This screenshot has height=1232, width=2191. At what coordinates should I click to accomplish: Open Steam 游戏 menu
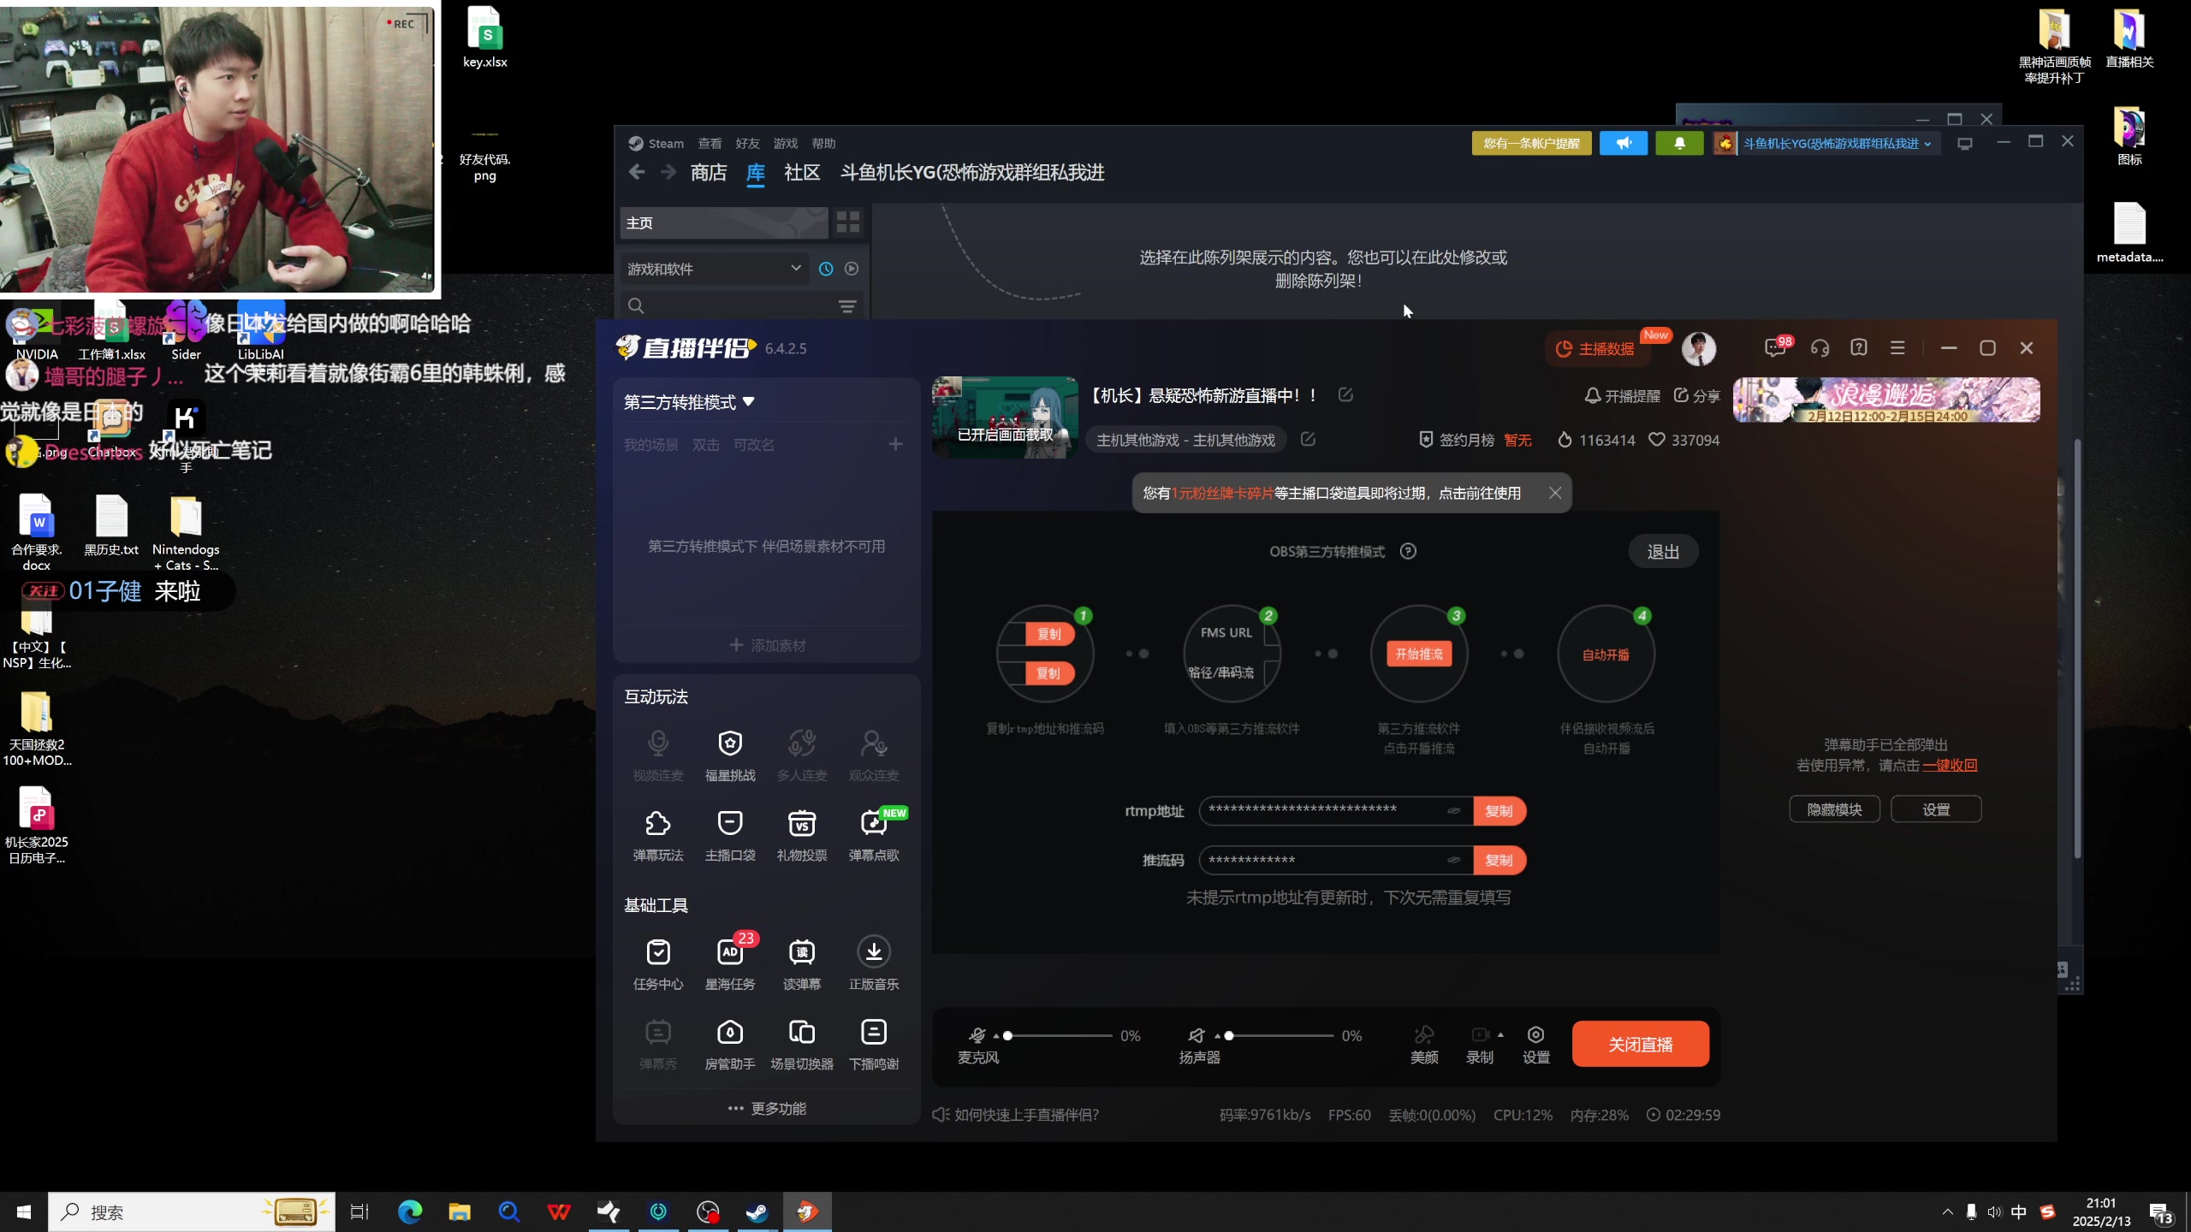[x=785, y=143]
